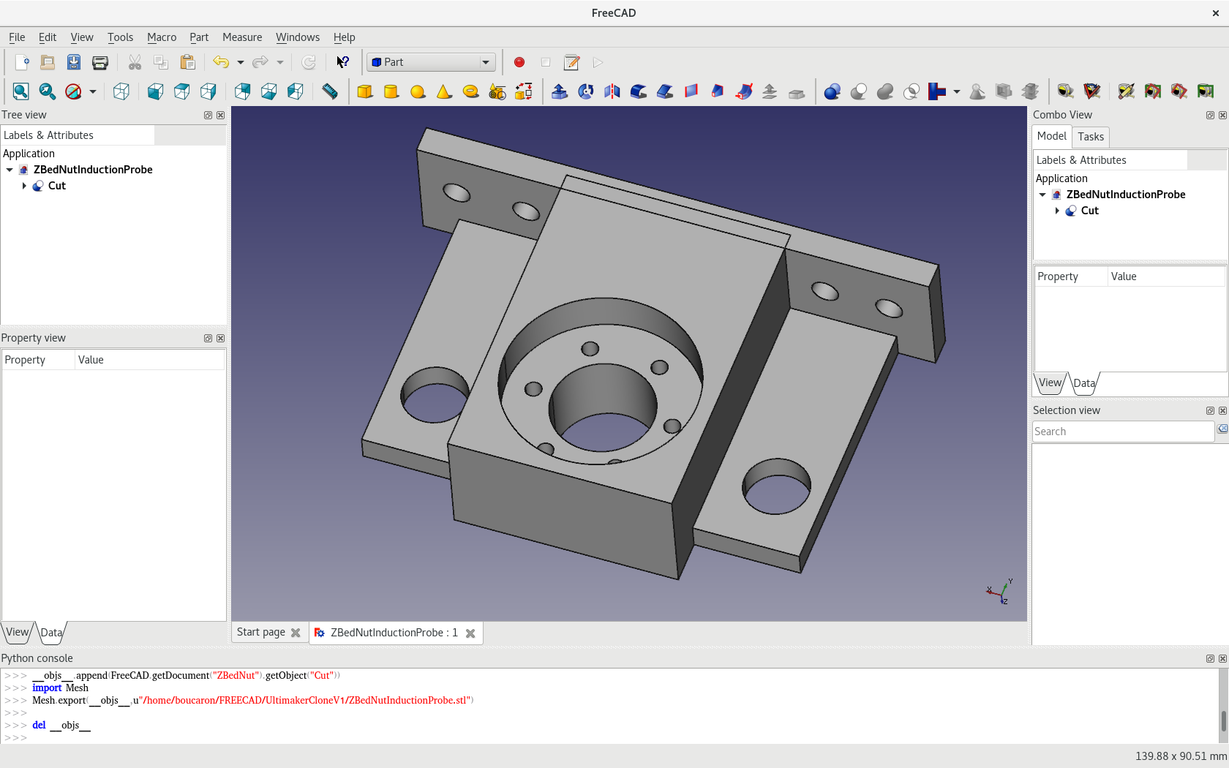
Task: Open the Part workbench selector dropdown
Action: (x=431, y=62)
